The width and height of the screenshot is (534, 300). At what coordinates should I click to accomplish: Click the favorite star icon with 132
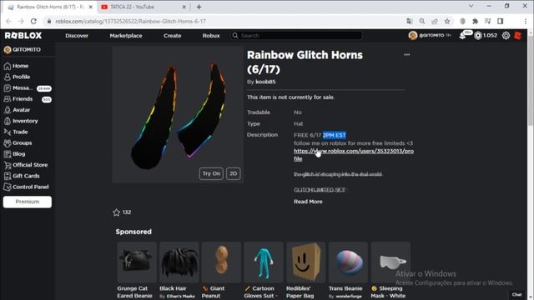tap(117, 212)
